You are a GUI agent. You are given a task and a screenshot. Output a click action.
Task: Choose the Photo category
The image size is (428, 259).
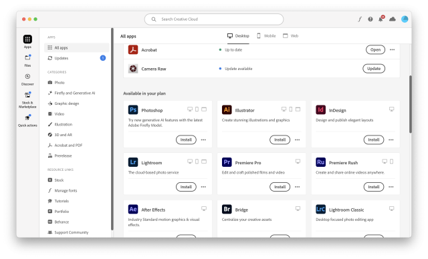[x=56, y=83]
